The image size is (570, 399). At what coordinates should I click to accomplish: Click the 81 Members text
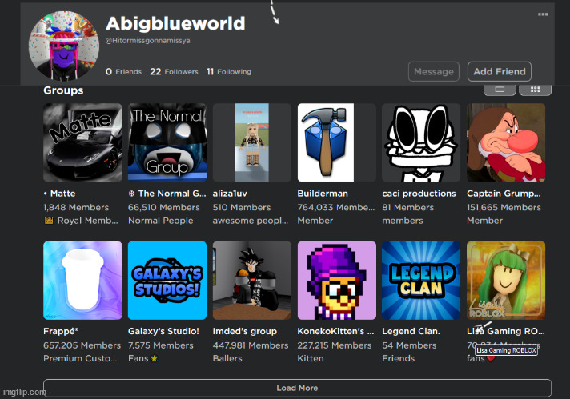point(407,207)
